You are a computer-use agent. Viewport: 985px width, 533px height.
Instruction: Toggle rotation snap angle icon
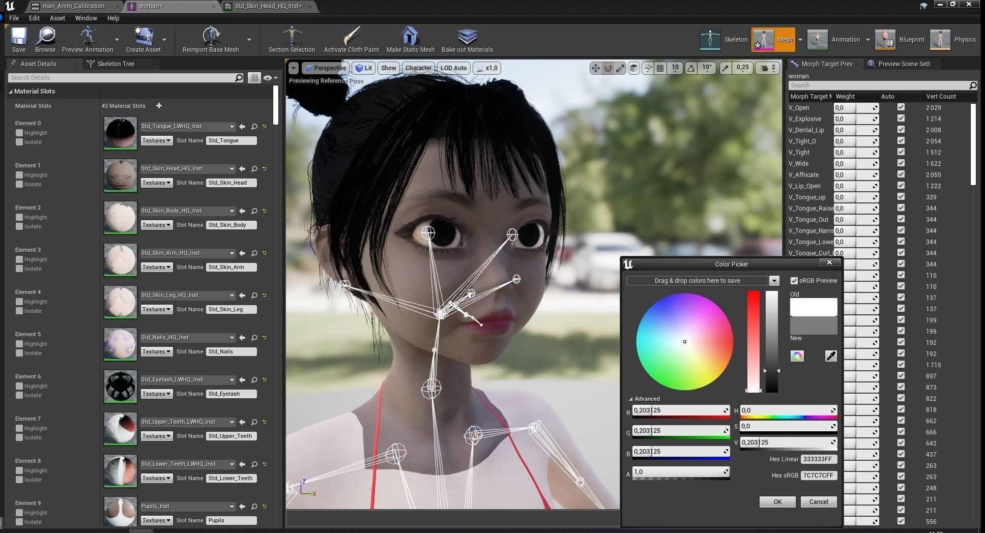[x=691, y=68]
